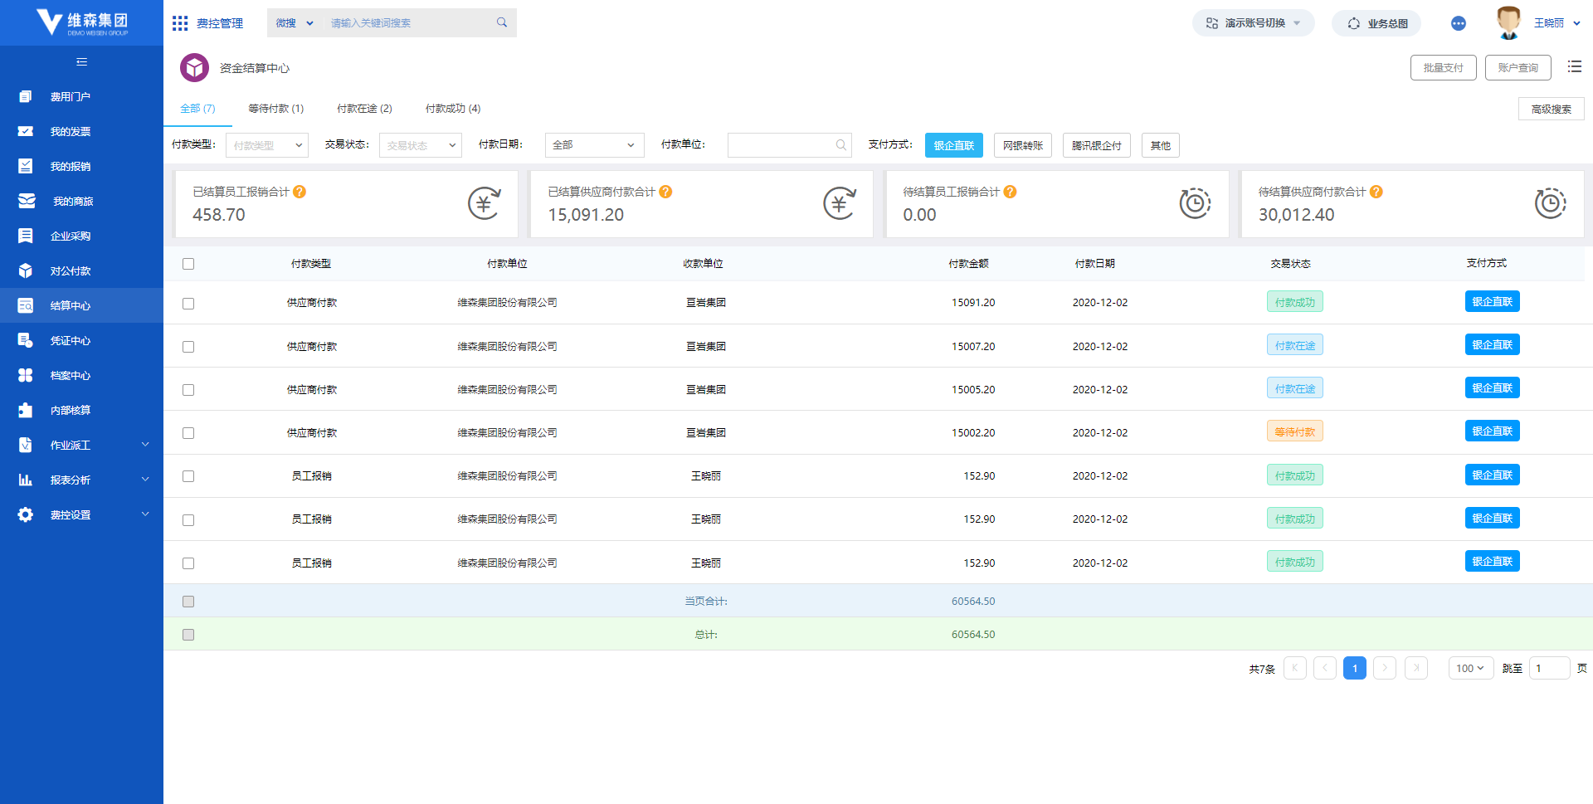
Task: Click help icon next to 已结算员工报销合计
Action: point(300,192)
